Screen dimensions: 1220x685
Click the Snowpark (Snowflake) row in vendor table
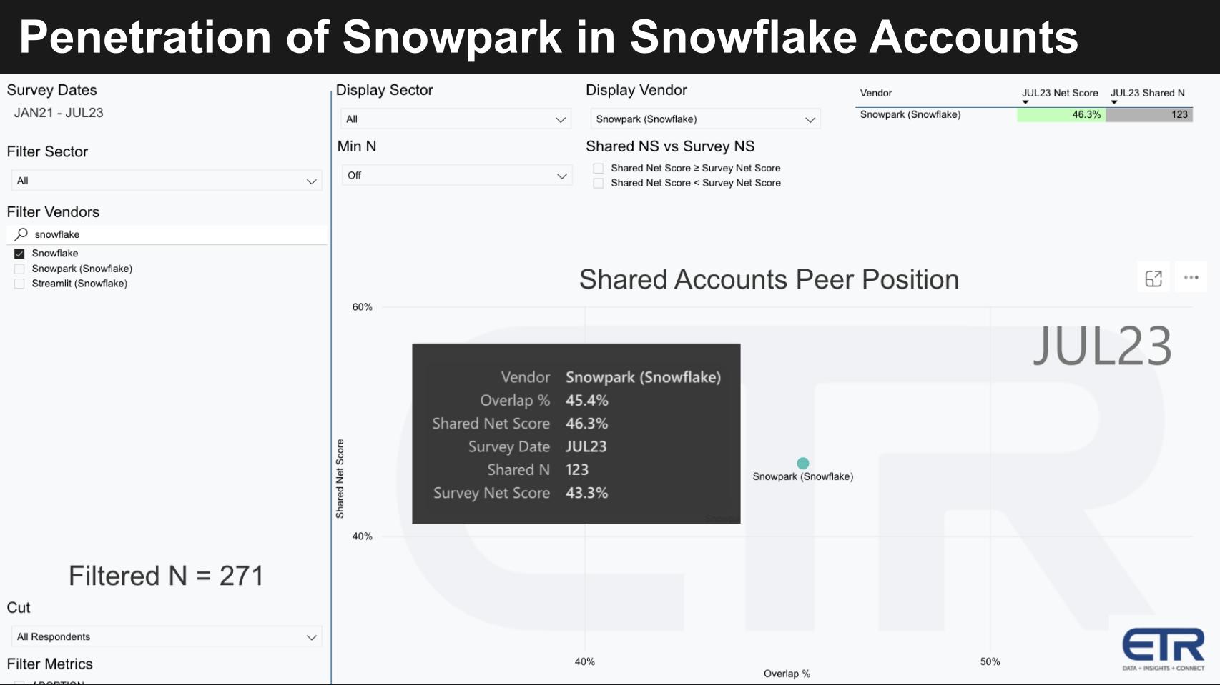tap(910, 114)
